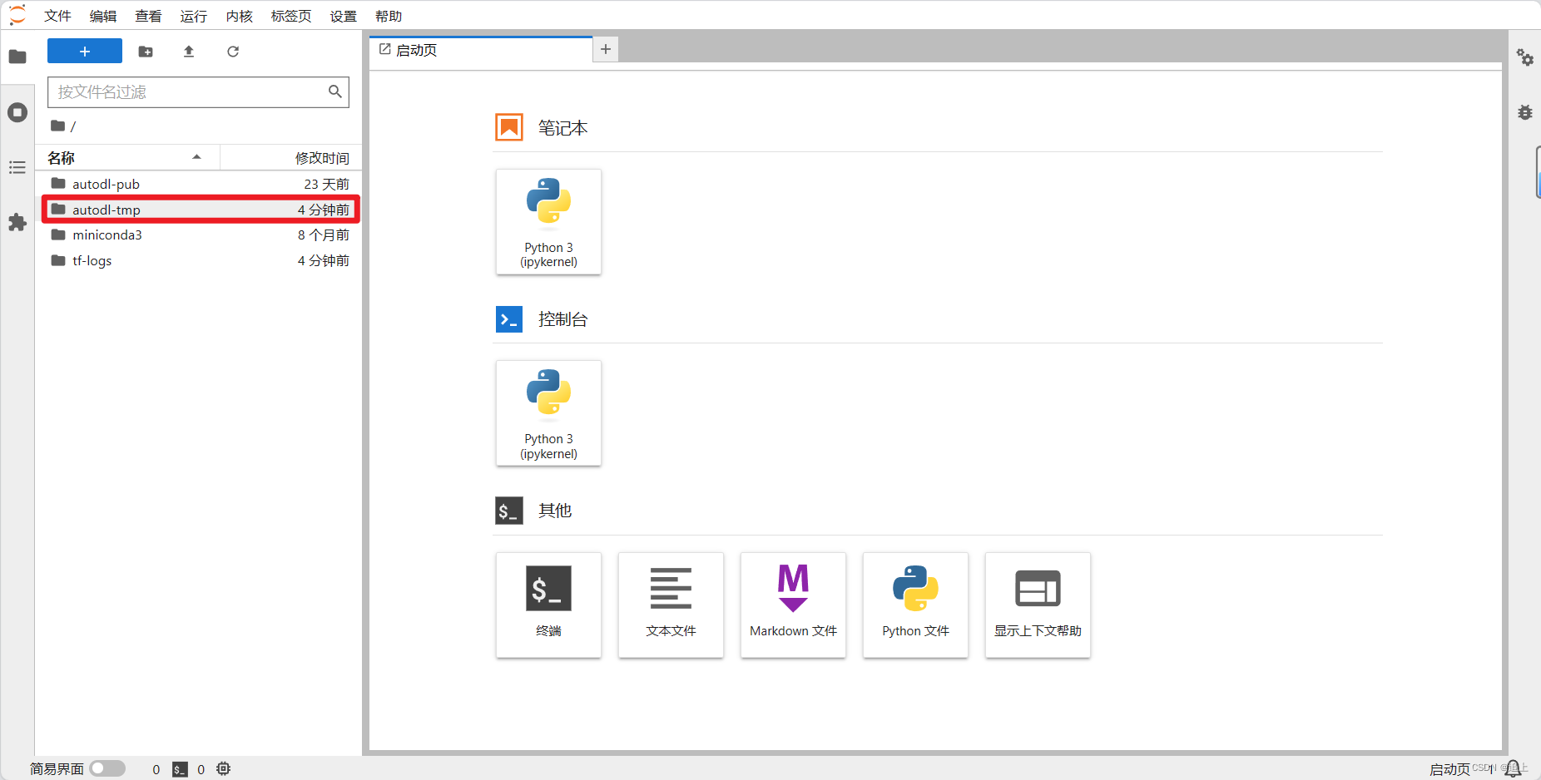Open the 文件 menu

57,16
